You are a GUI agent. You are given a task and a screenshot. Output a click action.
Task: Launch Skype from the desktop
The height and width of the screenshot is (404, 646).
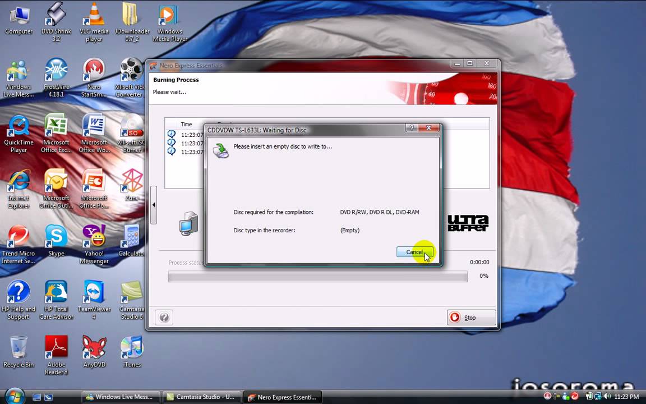pos(56,241)
